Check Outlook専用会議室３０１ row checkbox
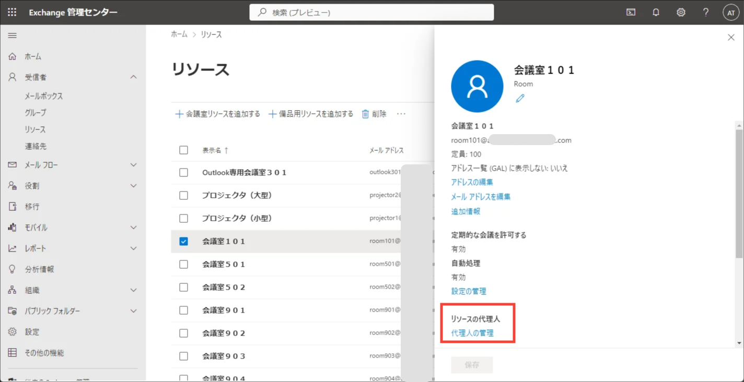 (x=183, y=172)
